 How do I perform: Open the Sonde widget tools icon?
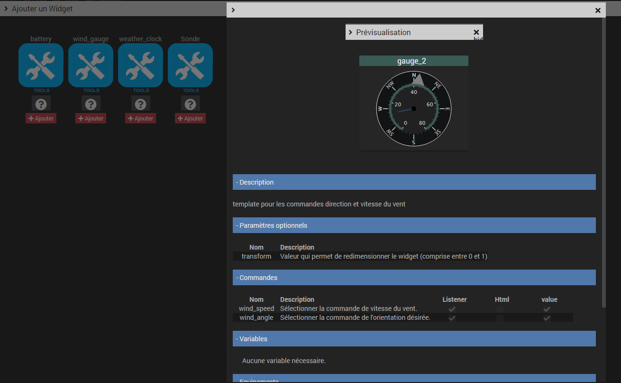coord(190,65)
